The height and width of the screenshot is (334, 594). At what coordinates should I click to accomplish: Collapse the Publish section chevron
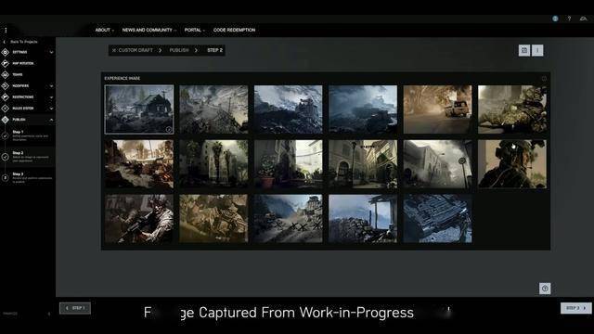[51, 120]
